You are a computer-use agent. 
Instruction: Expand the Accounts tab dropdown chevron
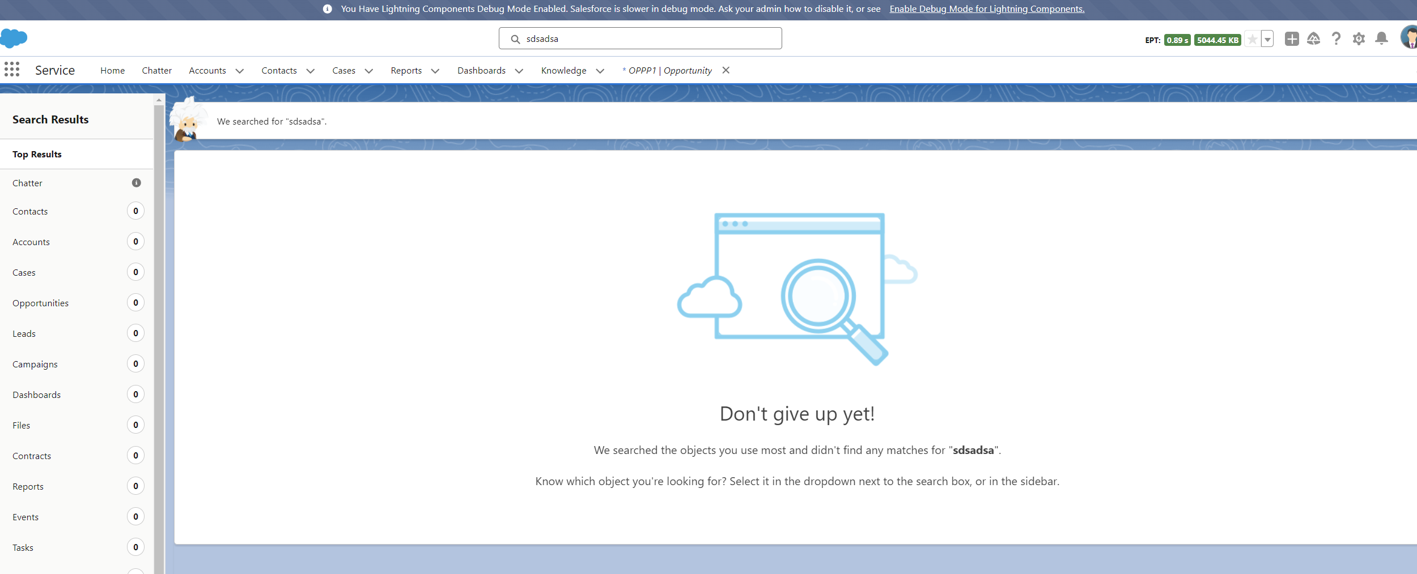click(240, 71)
